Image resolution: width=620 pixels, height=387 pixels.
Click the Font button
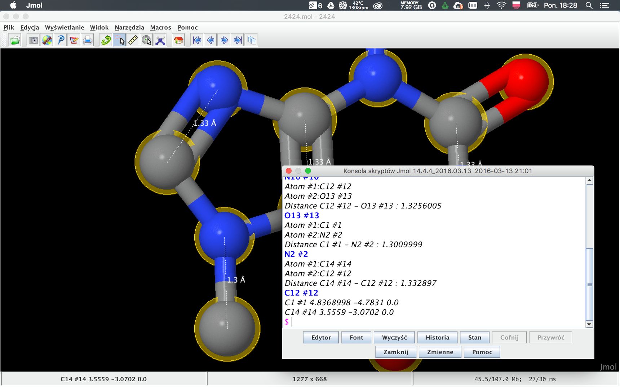point(356,337)
